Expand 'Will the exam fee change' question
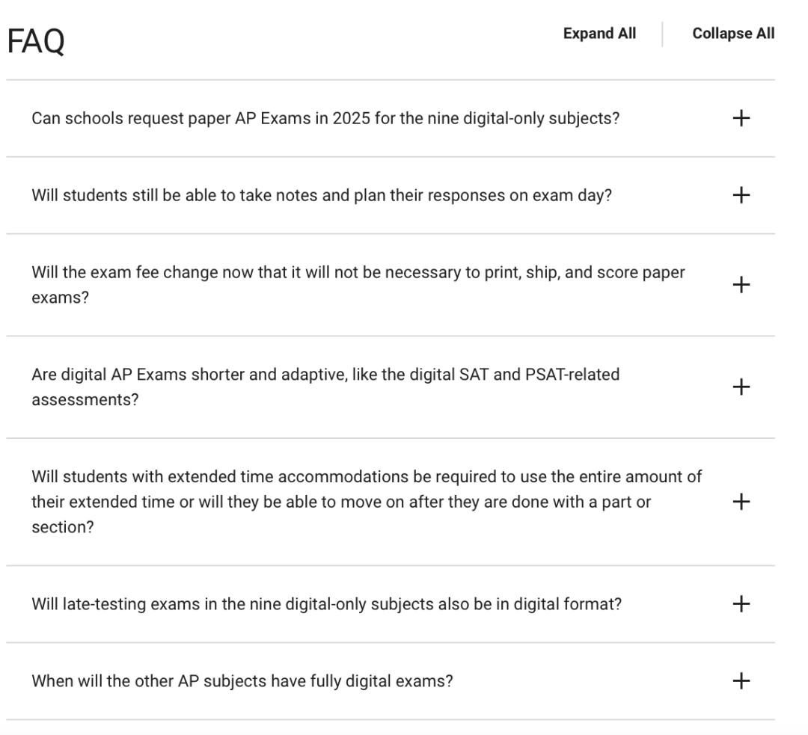Image resolution: width=808 pixels, height=735 pixels. [x=358, y=285]
